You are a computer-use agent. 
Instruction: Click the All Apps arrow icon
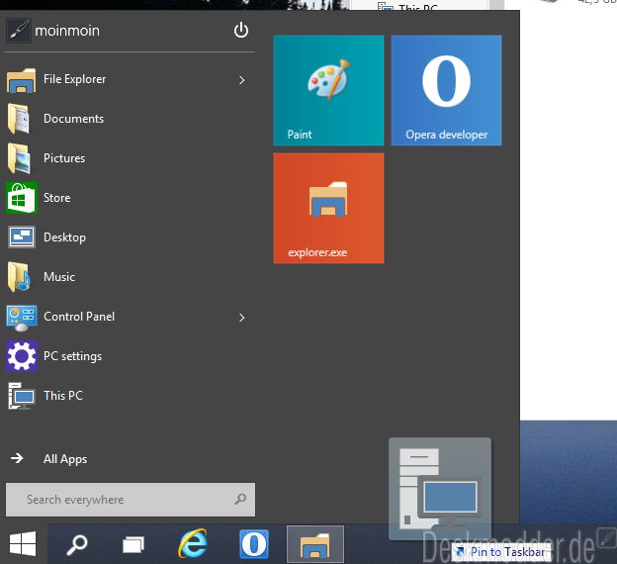[17, 458]
